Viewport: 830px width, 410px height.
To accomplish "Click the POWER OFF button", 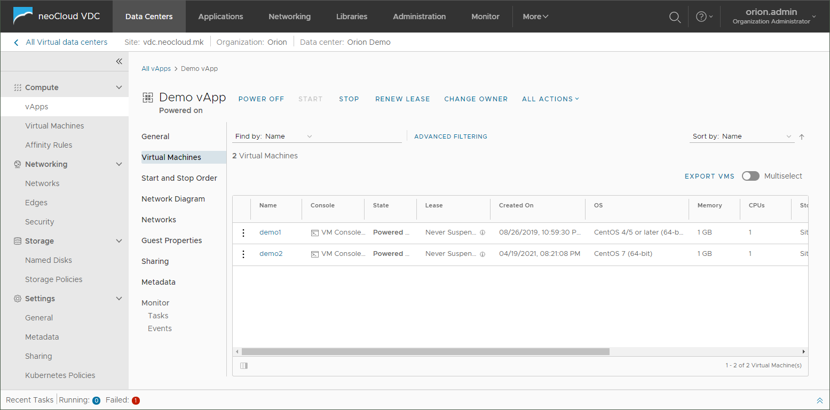I will 261,99.
